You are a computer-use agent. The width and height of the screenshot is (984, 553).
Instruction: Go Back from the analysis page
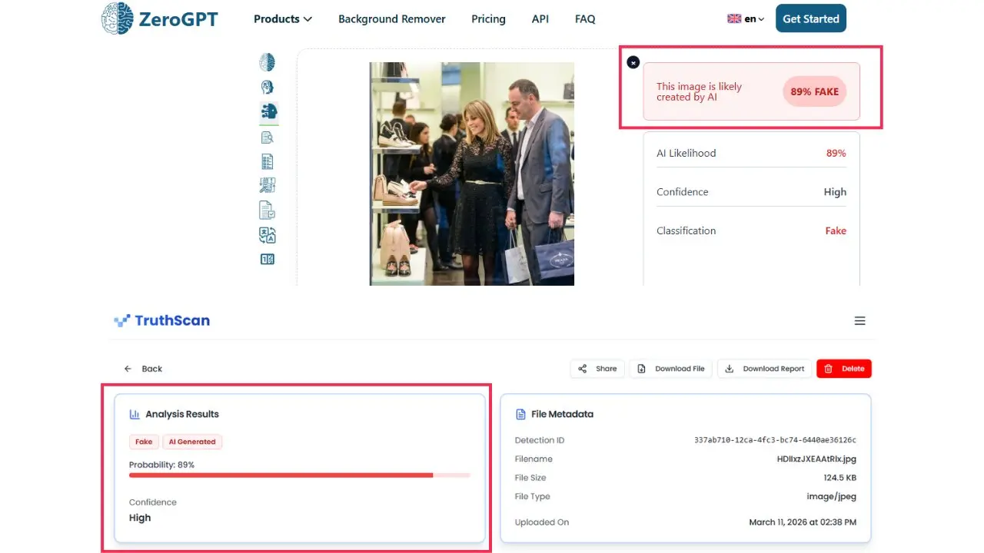click(x=144, y=369)
